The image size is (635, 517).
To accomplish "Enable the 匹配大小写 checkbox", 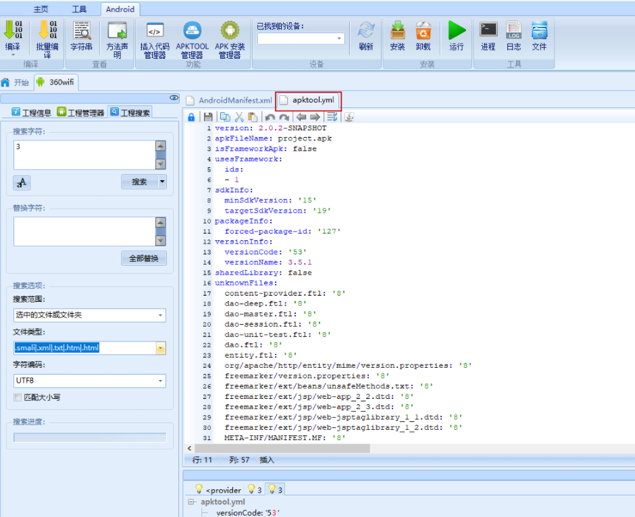I will coord(18,398).
